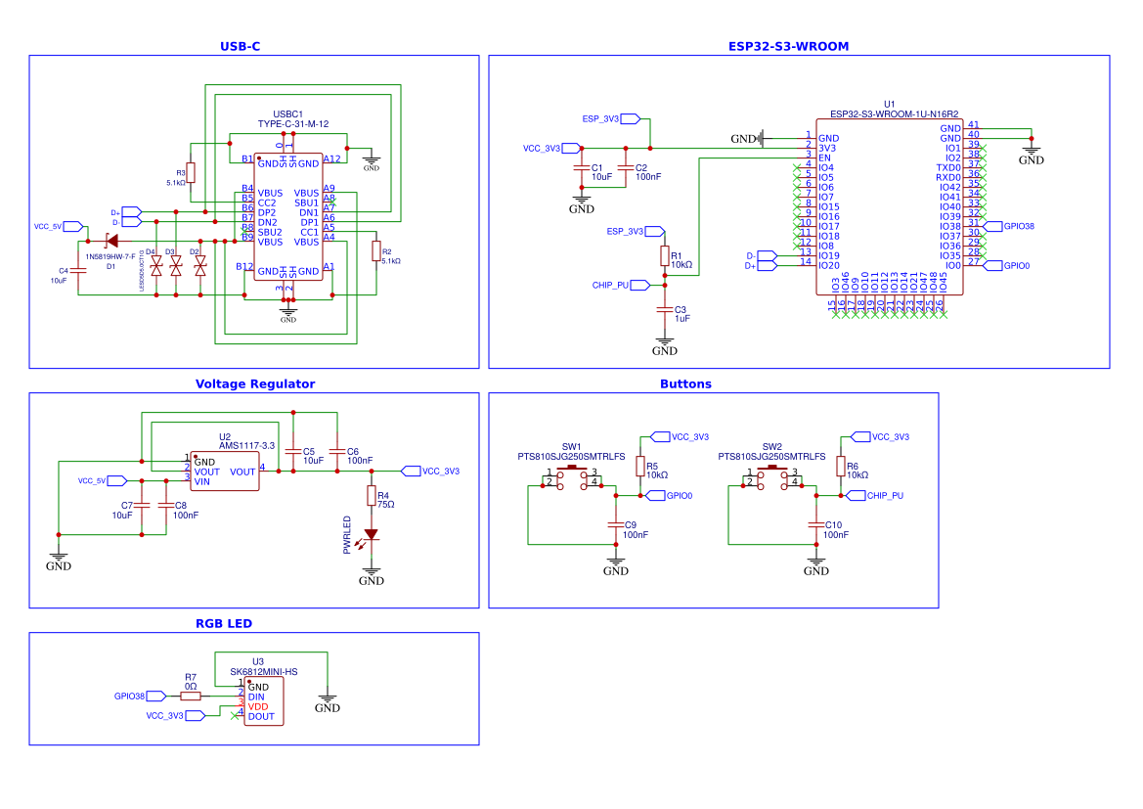
Task: Select the D1 Schottky diode symbol
Action: point(111,241)
